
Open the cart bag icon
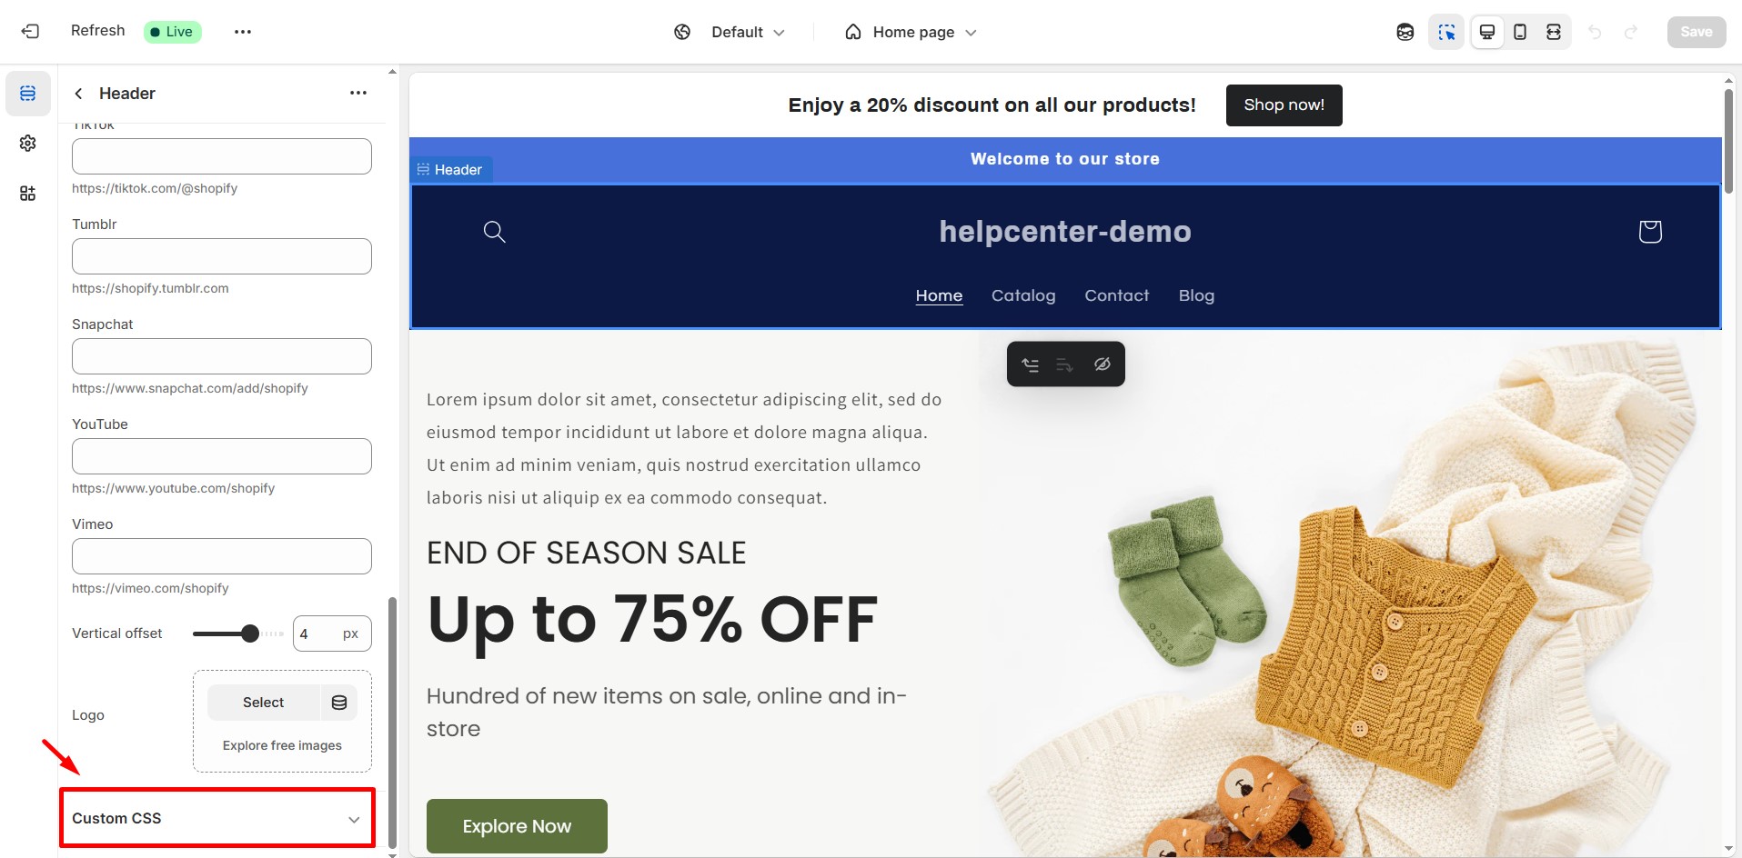(x=1650, y=232)
